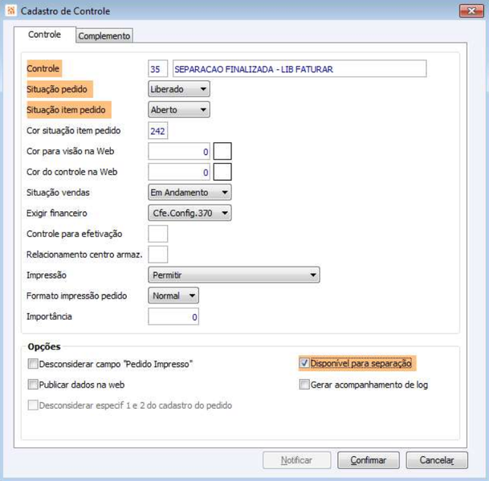Click the application icon in title bar
Image resolution: width=489 pixels, height=481 pixels.
pyautogui.click(x=11, y=10)
